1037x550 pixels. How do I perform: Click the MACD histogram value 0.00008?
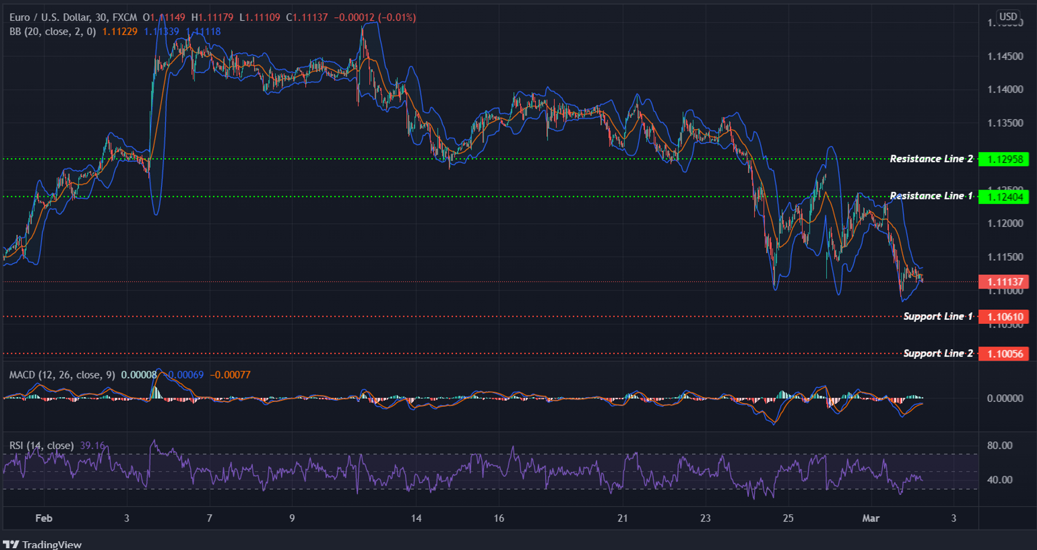pos(138,374)
